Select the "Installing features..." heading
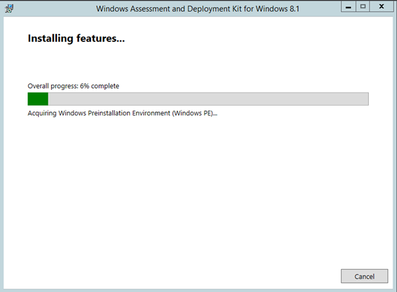The height and width of the screenshot is (292, 397). 76,39
